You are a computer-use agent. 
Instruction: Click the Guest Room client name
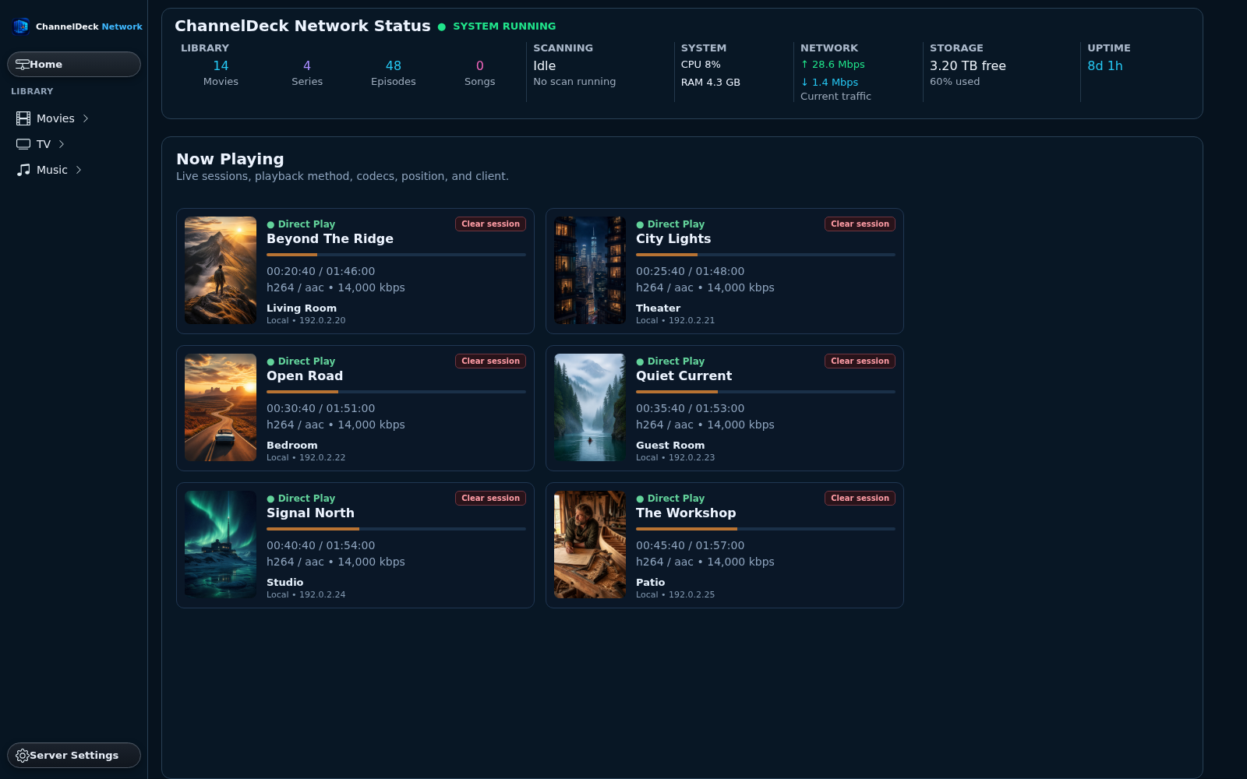pyautogui.click(x=670, y=446)
